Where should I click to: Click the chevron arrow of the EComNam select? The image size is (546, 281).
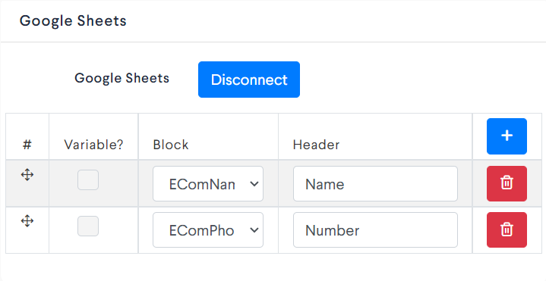tap(254, 184)
